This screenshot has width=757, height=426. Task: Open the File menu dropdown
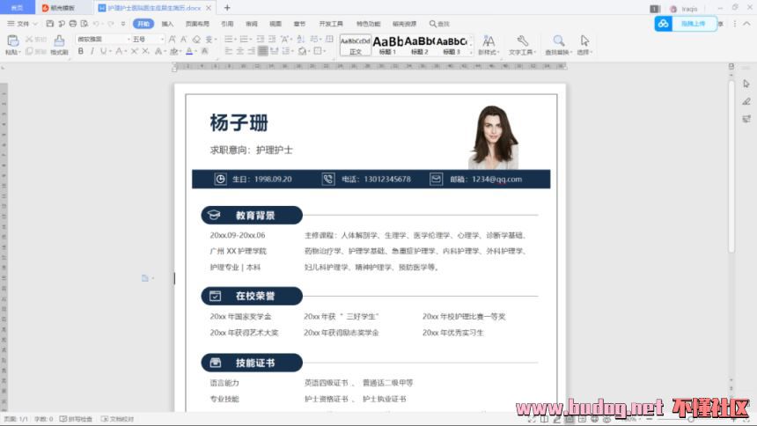[x=23, y=24]
